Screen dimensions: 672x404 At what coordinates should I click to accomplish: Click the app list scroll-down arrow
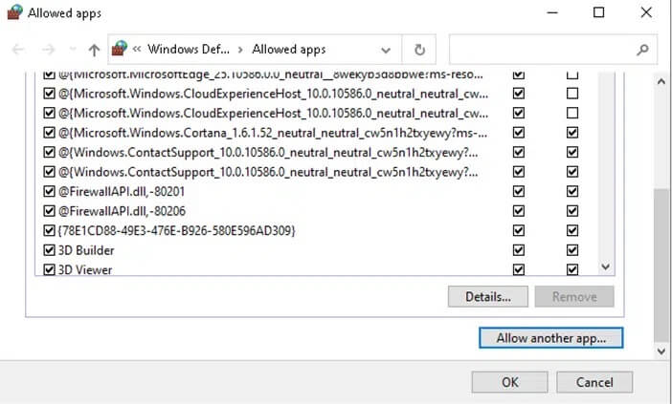click(606, 266)
